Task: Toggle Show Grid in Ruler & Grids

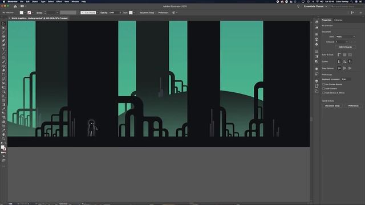Action: click(x=344, y=55)
